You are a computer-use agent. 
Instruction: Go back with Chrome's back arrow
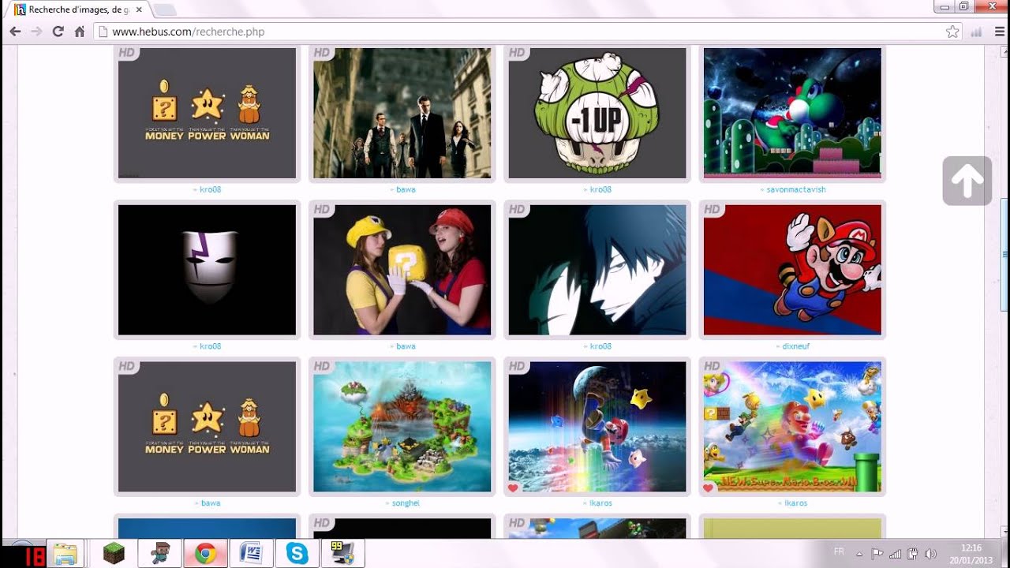point(15,32)
